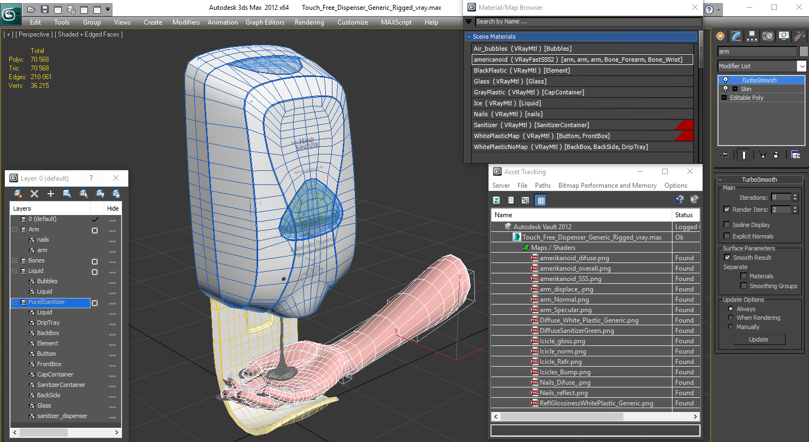Click Highlight Selected Objects' Layers icon
This screenshot has width=809, height=442.
(84, 194)
